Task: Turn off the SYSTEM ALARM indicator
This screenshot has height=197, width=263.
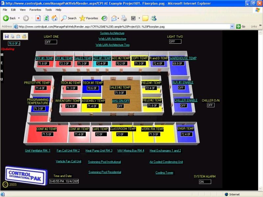Action: point(204,181)
